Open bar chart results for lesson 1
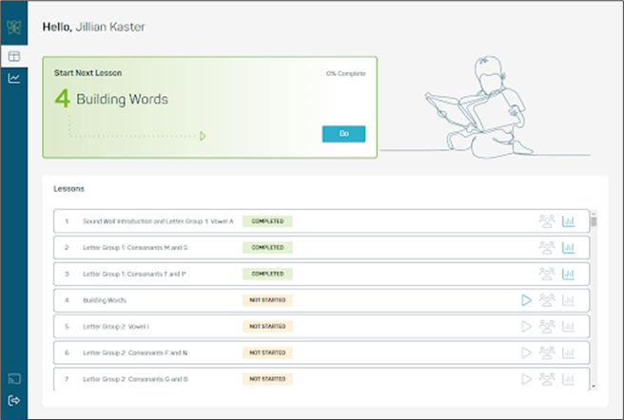 pyautogui.click(x=569, y=221)
